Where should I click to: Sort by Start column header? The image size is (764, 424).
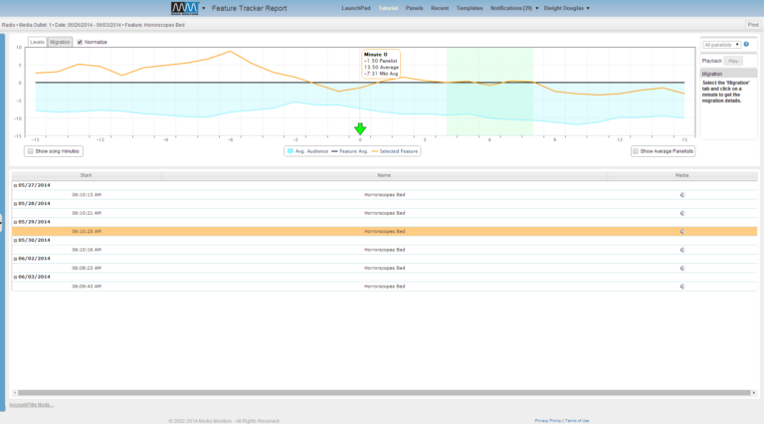coord(87,175)
